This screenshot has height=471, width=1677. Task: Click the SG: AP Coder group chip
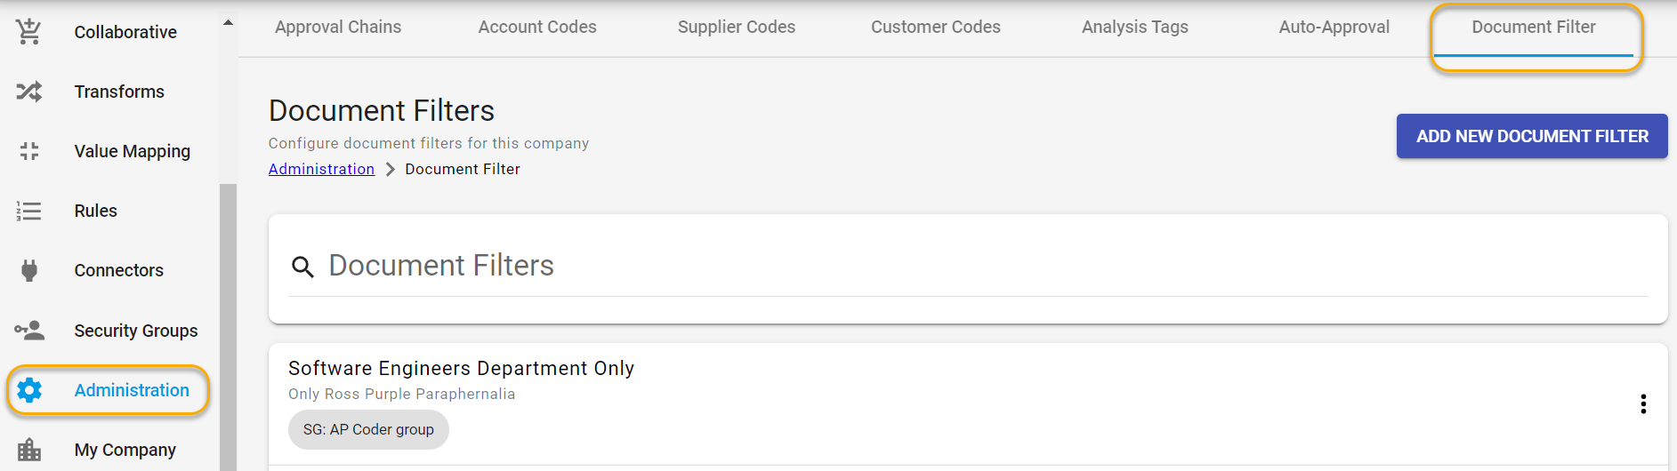click(x=368, y=430)
